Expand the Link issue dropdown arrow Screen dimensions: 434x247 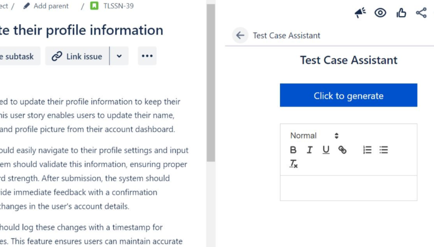pyautogui.click(x=119, y=56)
